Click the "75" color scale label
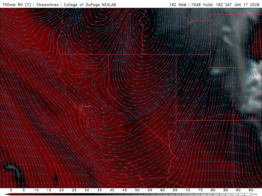Screen dimensions: 262x196 pos(200,190)
